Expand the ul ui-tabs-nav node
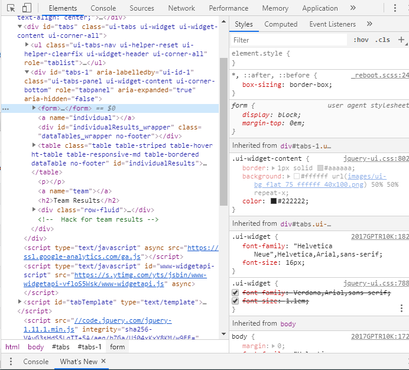409x370 pixels. tap(27, 44)
